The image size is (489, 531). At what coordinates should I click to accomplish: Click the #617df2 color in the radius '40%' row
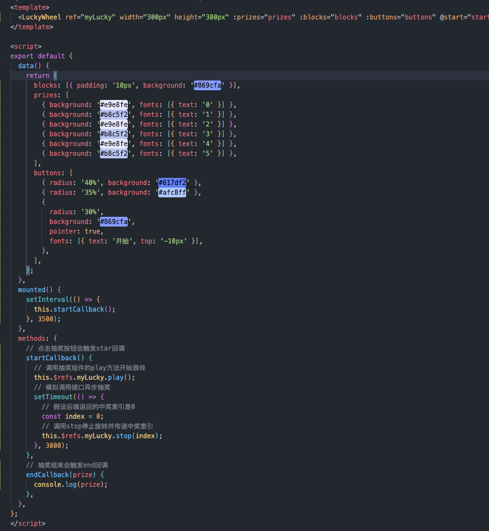tap(173, 182)
